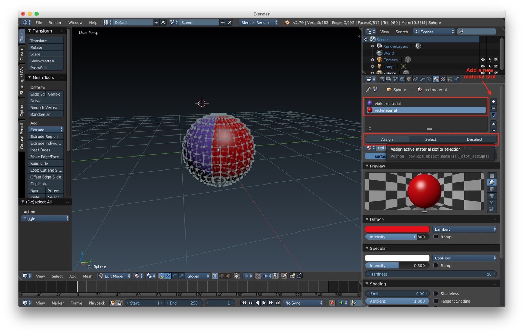Screen dimensions: 523x333
Task: Open the Particles properties tab icon
Action: [x=450, y=79]
